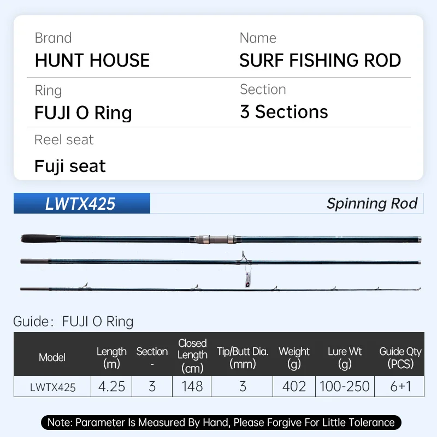Click the 3 Sections value
The image size is (437, 437).
(x=284, y=112)
